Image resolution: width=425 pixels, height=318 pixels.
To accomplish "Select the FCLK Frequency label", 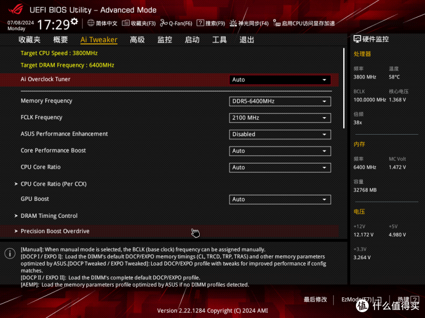I will coord(41,117).
